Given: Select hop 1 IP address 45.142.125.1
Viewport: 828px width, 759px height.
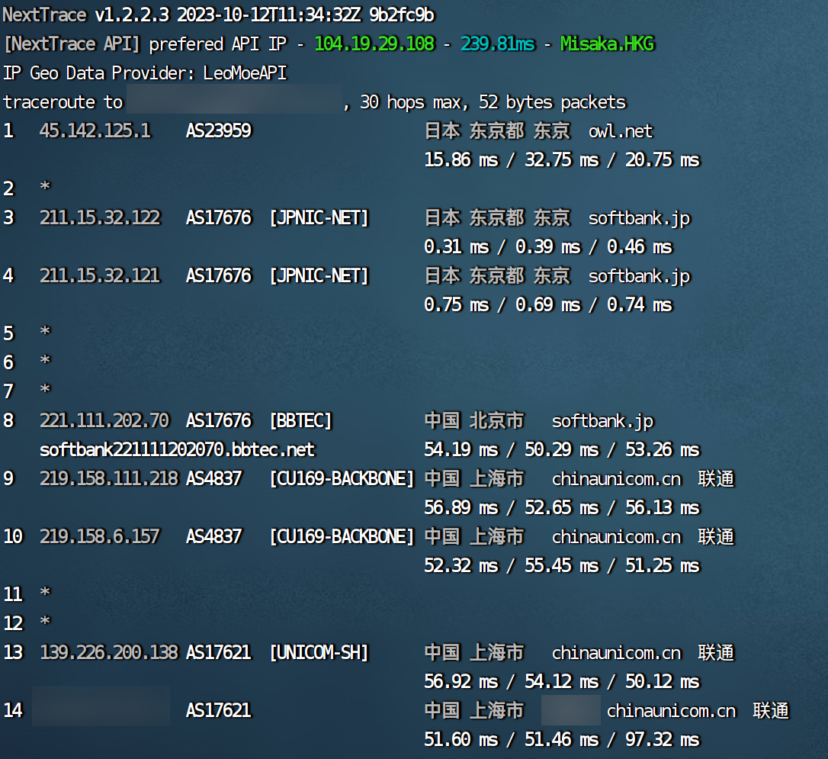Looking at the screenshot, I should coord(95,131).
